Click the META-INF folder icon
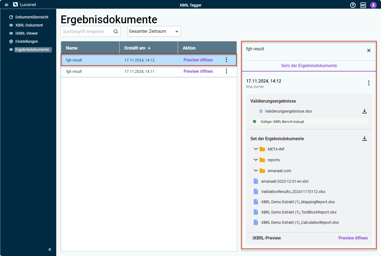381x256 pixels. [262, 149]
